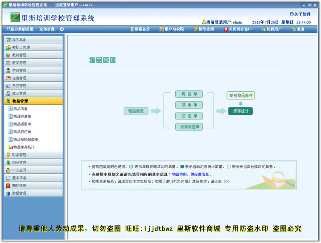Expand 学员管理 sidebar section

33,70
